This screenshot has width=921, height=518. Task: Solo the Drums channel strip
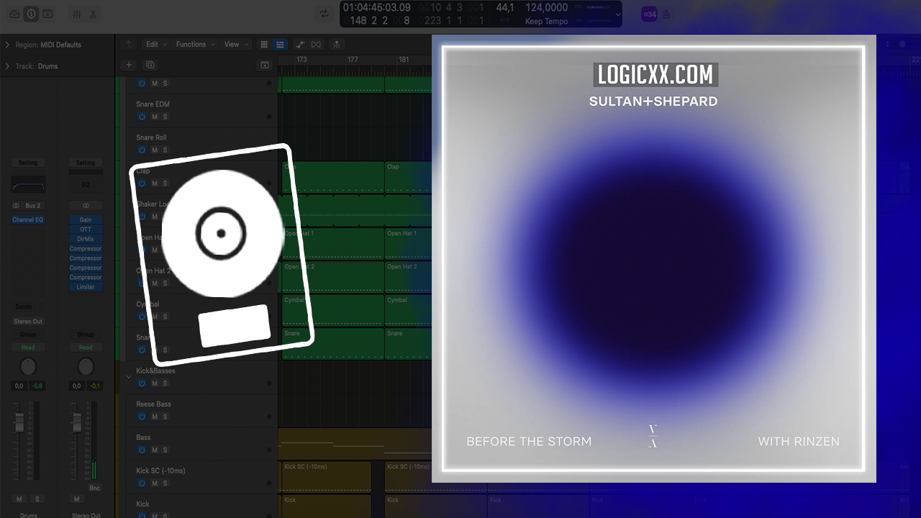[x=37, y=499]
